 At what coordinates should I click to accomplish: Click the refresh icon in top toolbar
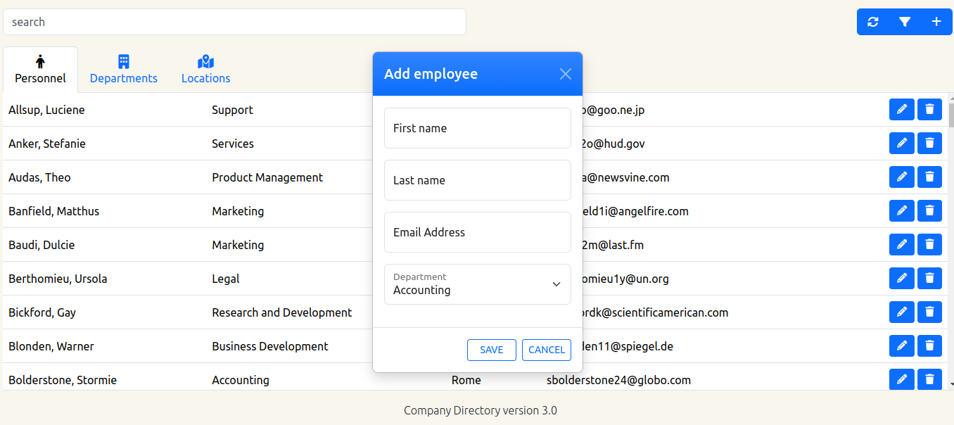pos(873,22)
